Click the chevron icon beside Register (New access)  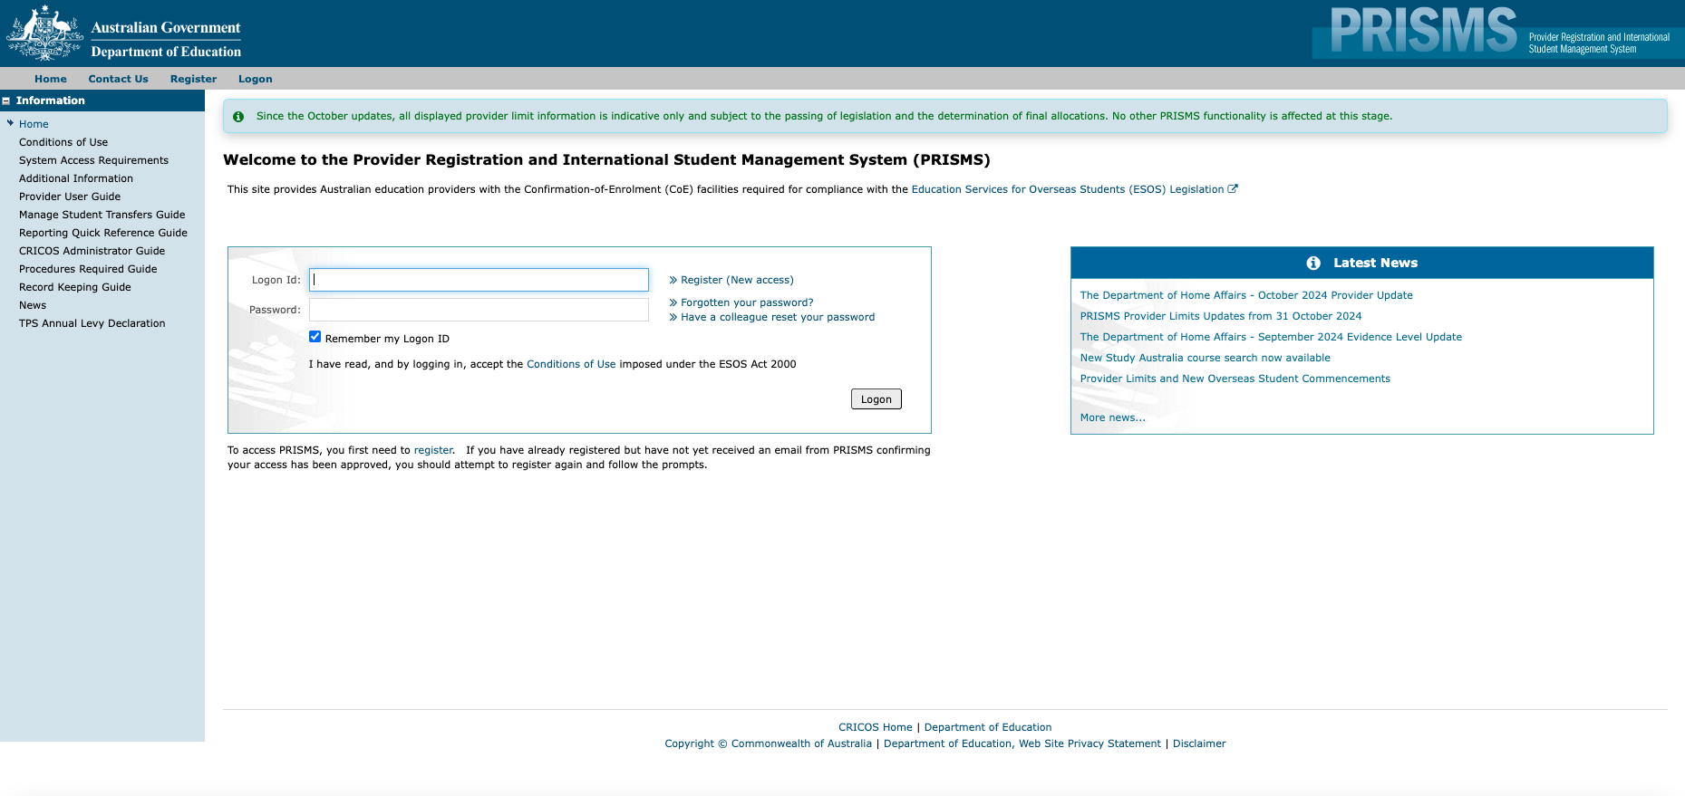673,280
